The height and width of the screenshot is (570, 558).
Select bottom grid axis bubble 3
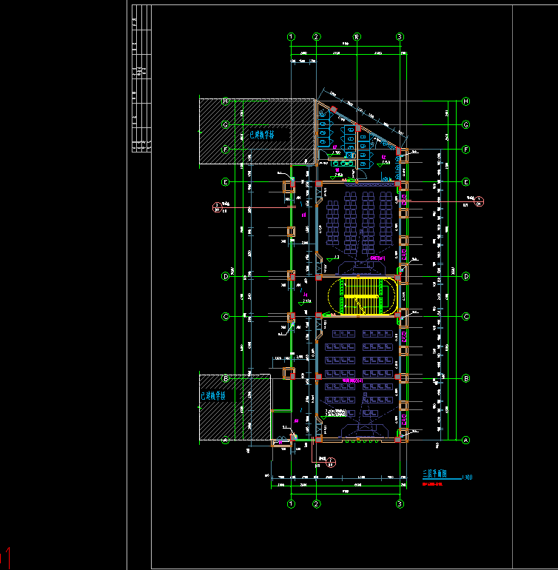click(x=400, y=504)
